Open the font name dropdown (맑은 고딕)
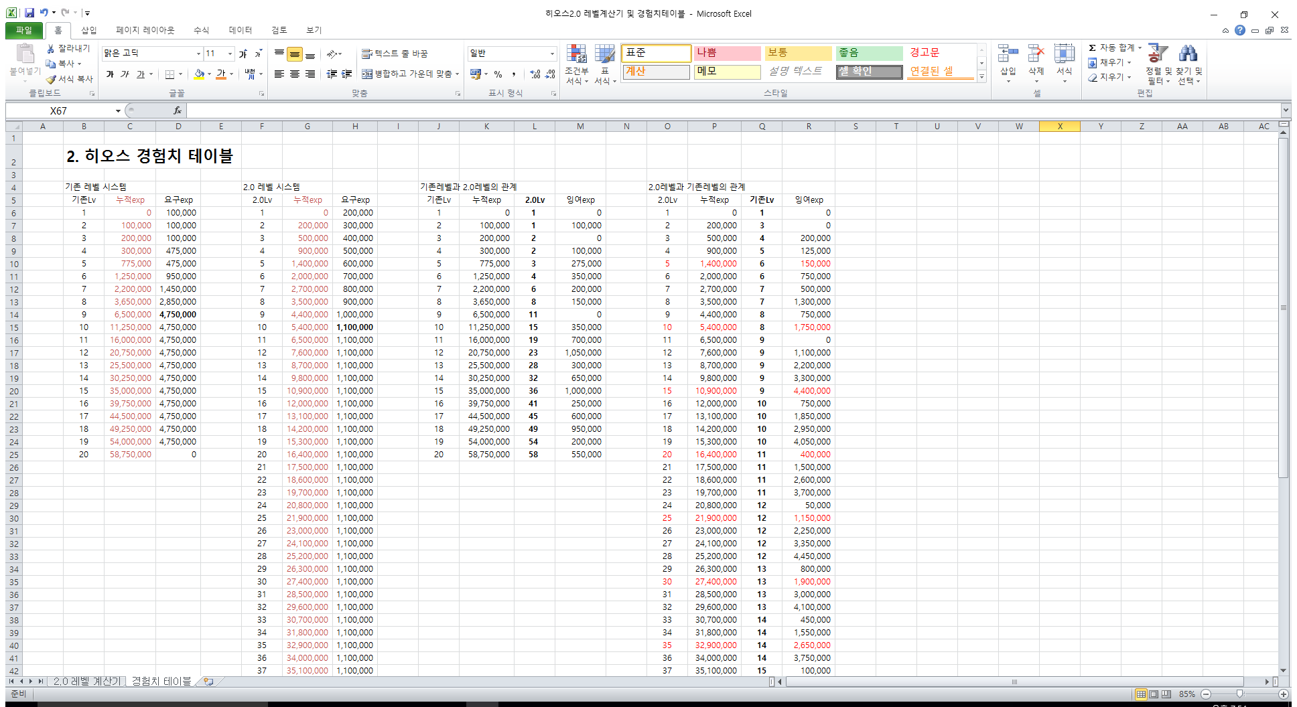Screen dimensions: 1297x707 pyautogui.click(x=198, y=54)
